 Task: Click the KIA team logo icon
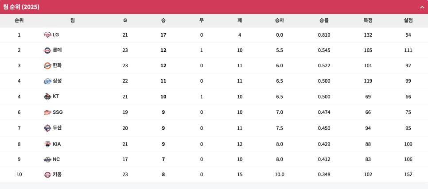(47, 144)
